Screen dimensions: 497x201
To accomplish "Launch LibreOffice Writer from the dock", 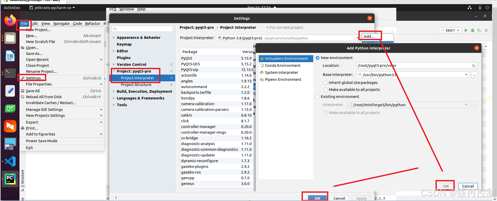I will tap(10, 56).
